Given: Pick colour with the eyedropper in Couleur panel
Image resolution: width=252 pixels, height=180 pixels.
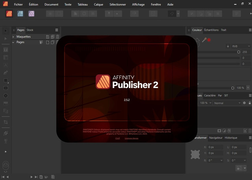Looking at the screenshot, I should pyautogui.click(x=204, y=40).
